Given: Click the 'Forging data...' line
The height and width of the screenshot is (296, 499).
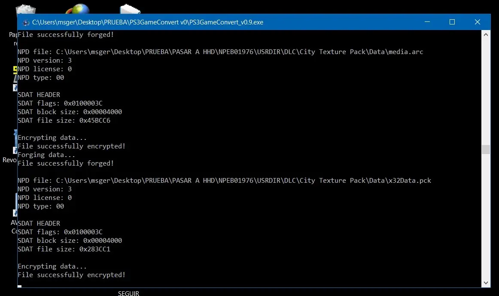Looking at the screenshot, I should point(46,155).
